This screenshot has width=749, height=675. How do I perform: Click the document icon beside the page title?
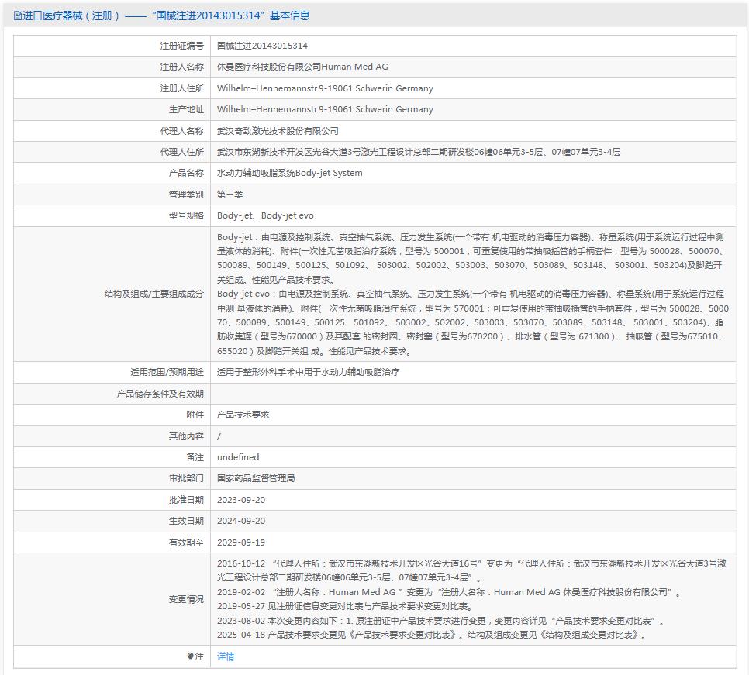(x=17, y=15)
